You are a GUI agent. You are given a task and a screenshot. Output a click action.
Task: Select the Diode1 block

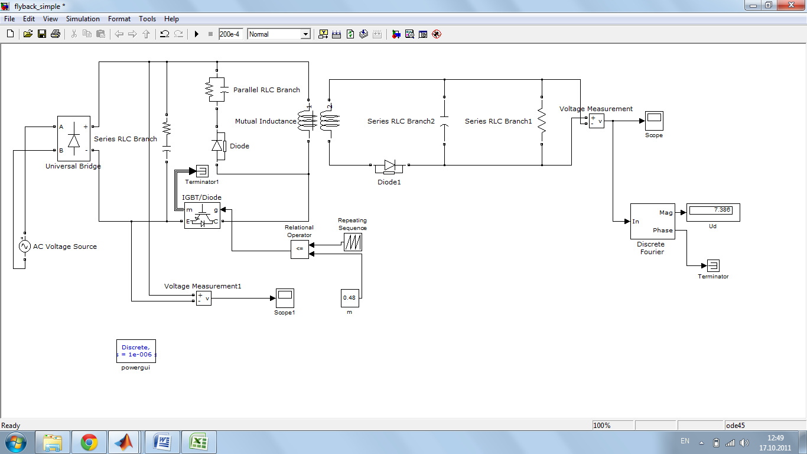point(389,166)
